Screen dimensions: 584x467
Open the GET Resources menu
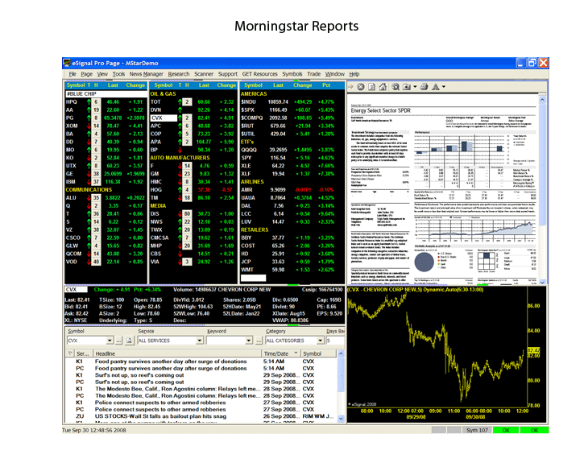(x=259, y=74)
